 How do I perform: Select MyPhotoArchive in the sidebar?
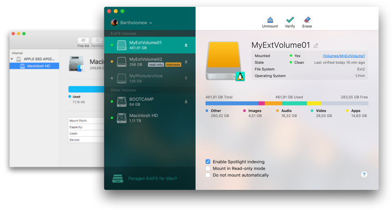(x=150, y=78)
